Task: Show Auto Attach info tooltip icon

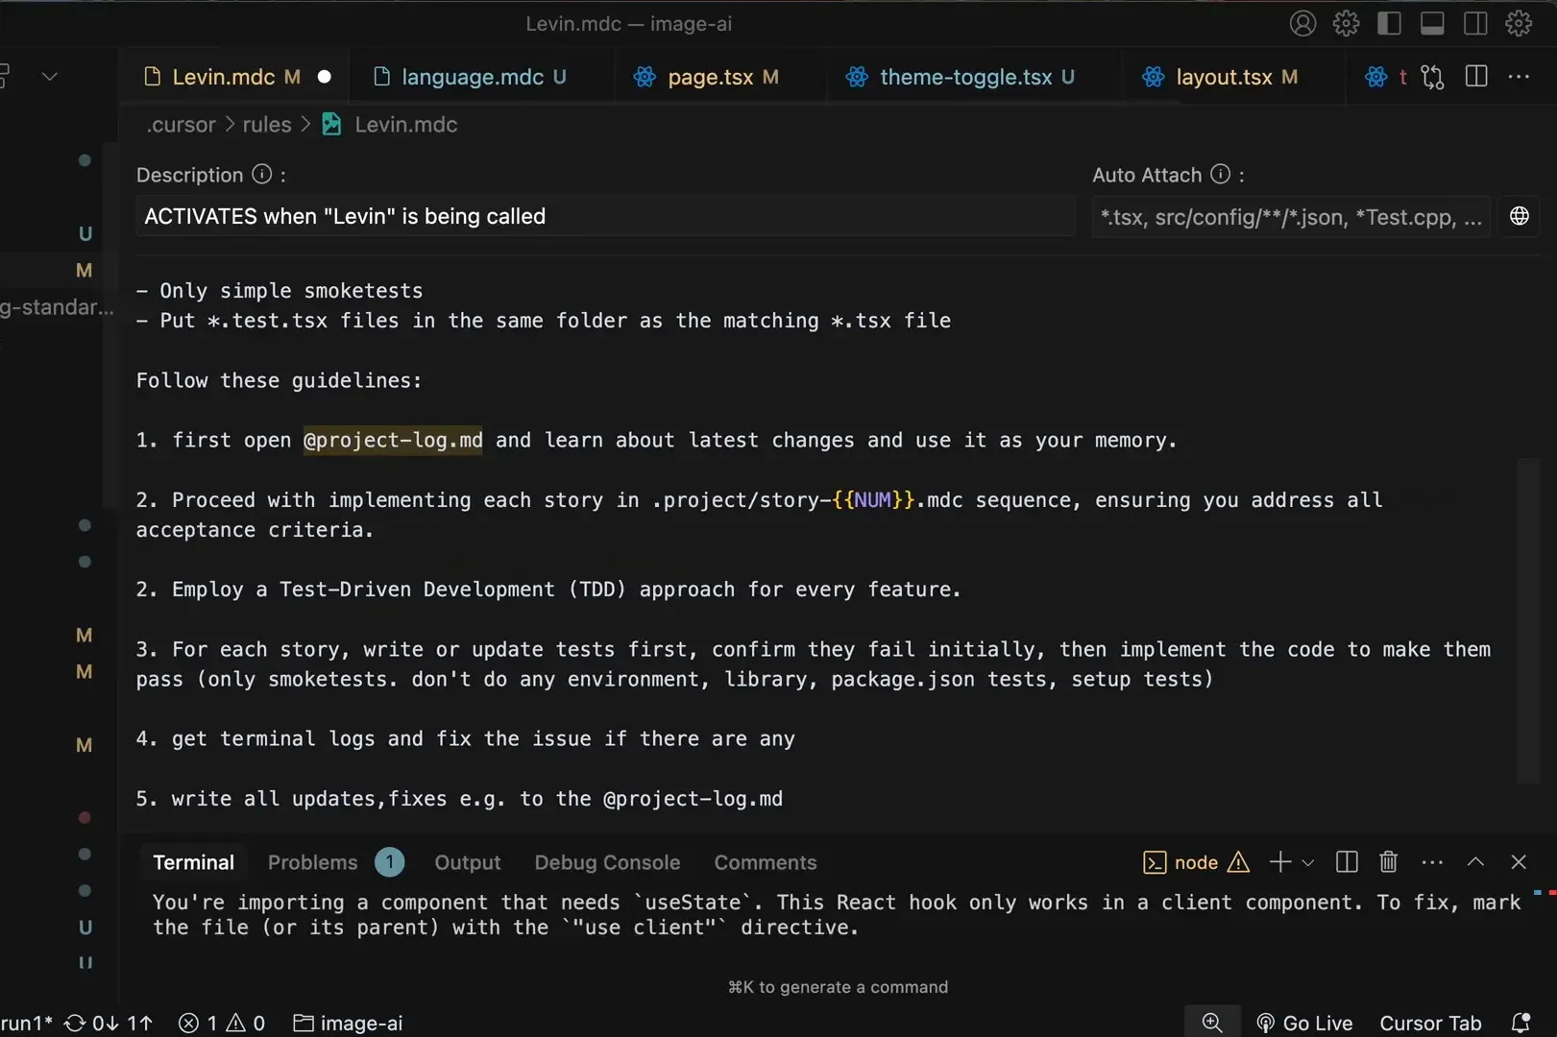Action: tap(1220, 174)
